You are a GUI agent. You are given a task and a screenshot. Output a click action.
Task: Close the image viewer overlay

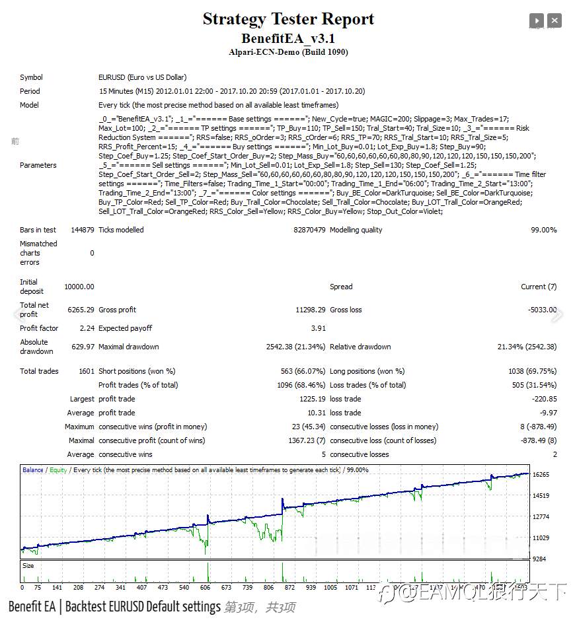click(x=554, y=20)
